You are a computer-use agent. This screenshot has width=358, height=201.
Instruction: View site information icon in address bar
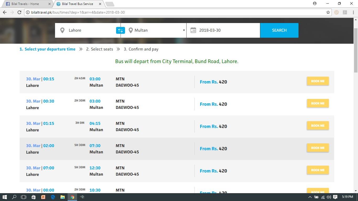pyautogui.click(x=28, y=12)
